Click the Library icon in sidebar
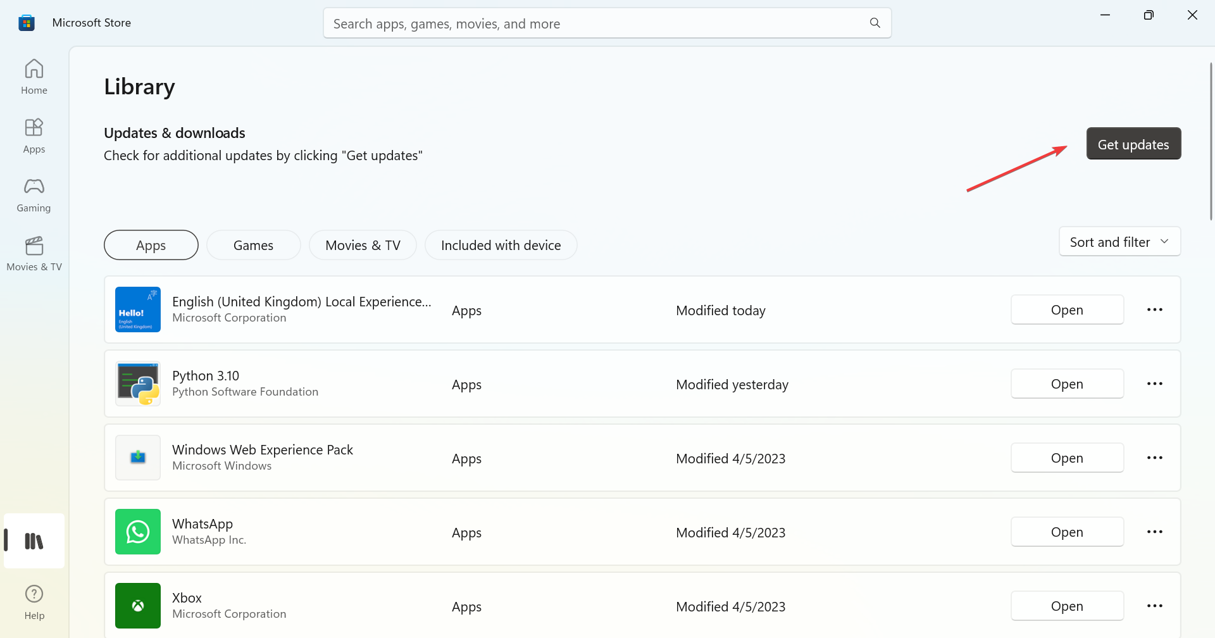This screenshot has width=1215, height=638. tap(34, 541)
